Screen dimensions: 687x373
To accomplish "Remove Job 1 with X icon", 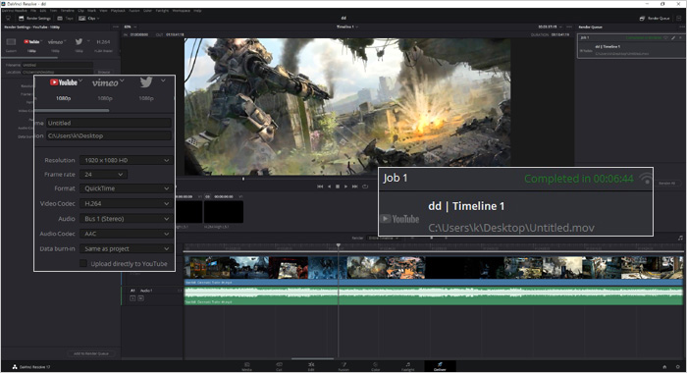I will [x=680, y=37].
